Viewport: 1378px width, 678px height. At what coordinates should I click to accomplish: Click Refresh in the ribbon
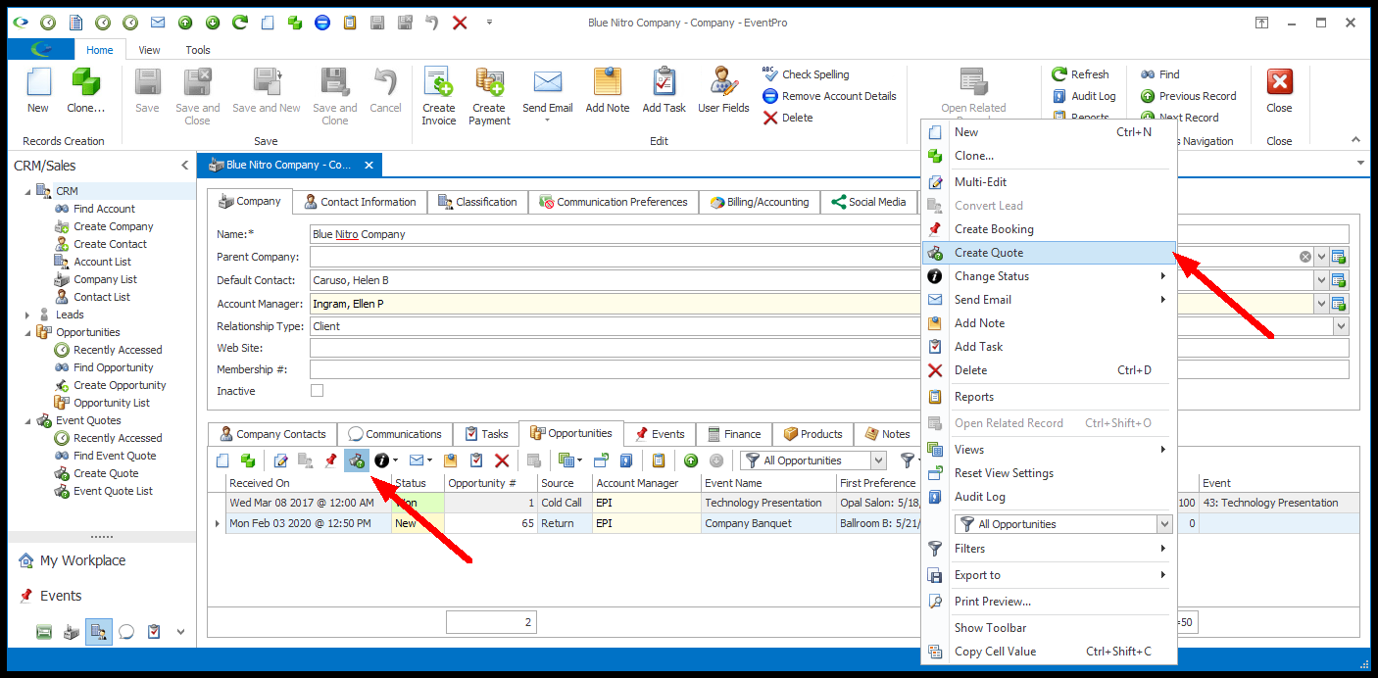pyautogui.click(x=1080, y=74)
